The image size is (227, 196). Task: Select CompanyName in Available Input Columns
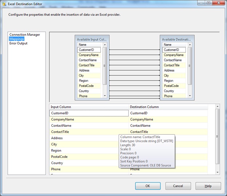coord(89,55)
